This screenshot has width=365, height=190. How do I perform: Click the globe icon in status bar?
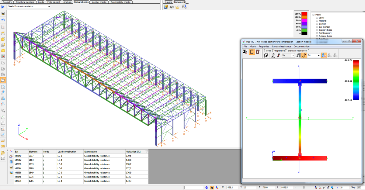point(207,188)
